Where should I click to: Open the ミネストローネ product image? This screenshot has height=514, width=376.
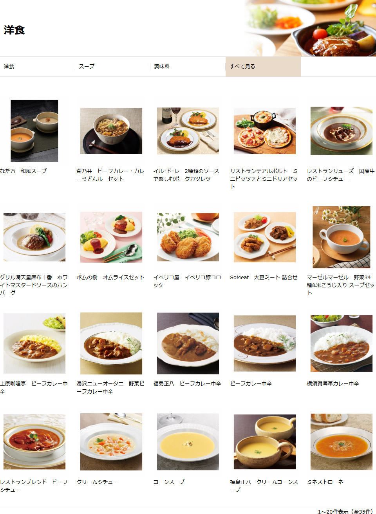(342, 442)
